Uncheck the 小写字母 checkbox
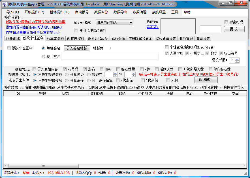 pos(187,54)
